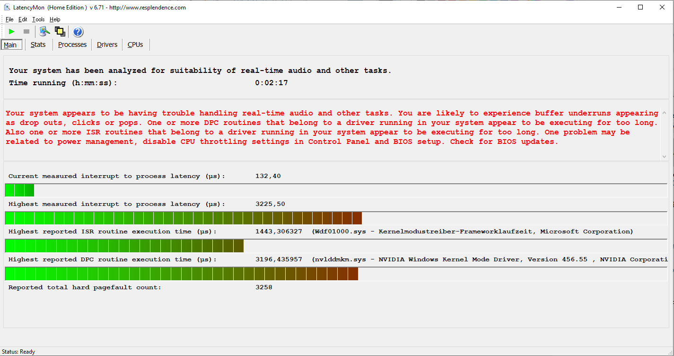The image size is (674, 356).
Task: Open the Tools menu
Action: [38, 19]
